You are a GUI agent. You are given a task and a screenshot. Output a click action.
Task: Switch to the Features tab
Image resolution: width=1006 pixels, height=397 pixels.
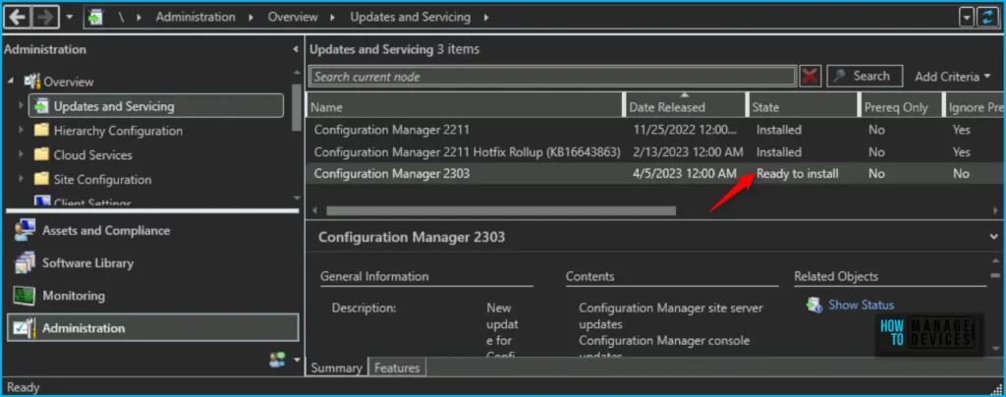pos(397,368)
